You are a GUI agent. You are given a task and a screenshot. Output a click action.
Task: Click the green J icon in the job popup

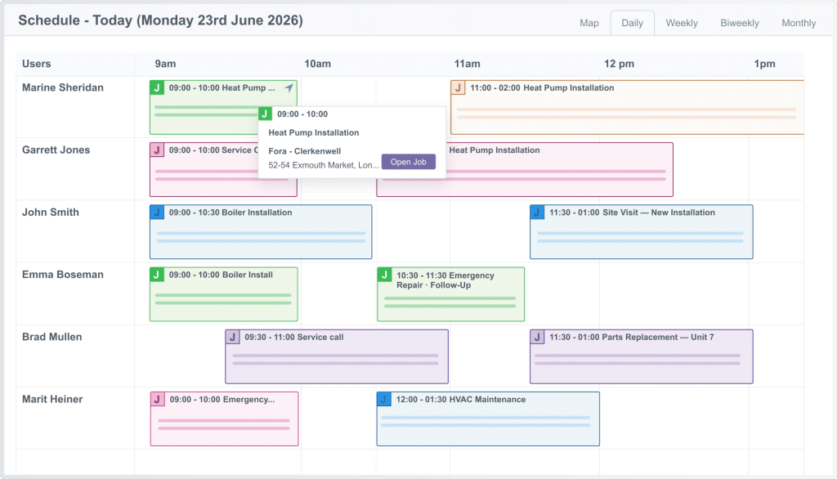coord(266,114)
